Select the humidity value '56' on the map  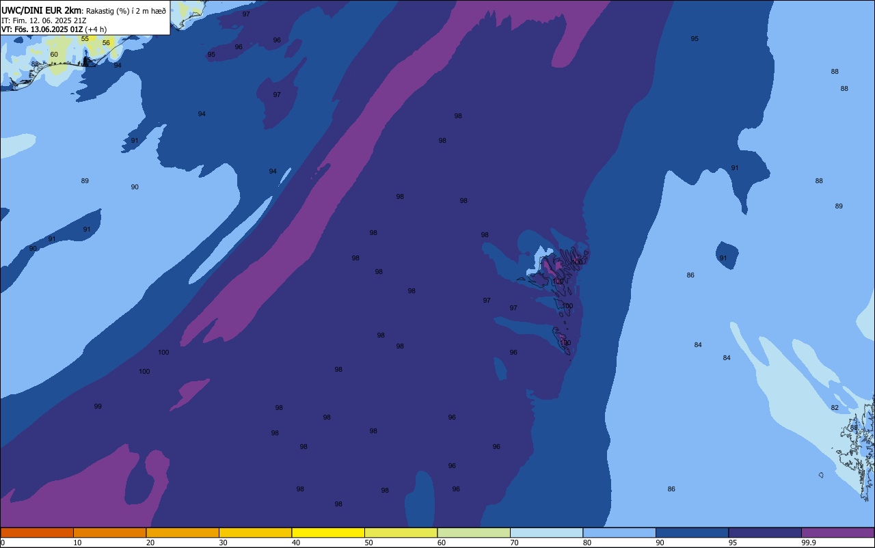106,43
